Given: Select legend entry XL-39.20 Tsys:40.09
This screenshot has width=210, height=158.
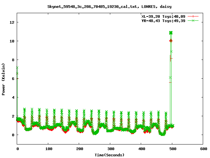Looking at the screenshot, I should tap(163, 16).
